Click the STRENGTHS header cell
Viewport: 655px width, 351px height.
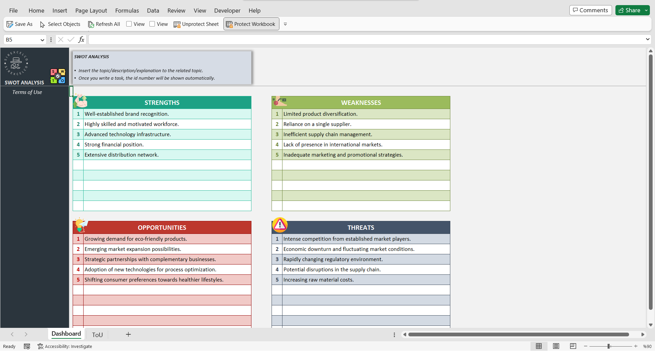pyautogui.click(x=162, y=102)
